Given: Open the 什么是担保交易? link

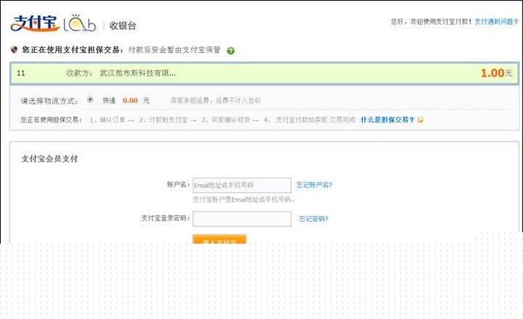Looking at the screenshot, I should click(388, 120).
